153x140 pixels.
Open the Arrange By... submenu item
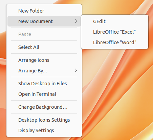44,71
